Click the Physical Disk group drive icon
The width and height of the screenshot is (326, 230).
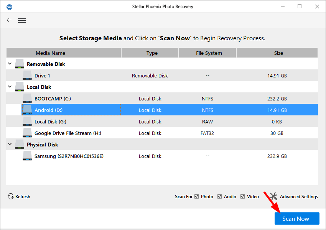click(20, 144)
